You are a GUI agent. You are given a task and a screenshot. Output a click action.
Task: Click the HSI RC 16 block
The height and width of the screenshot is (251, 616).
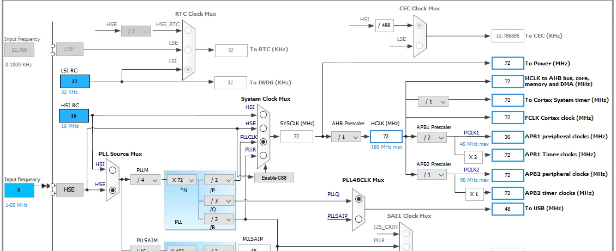coord(74,115)
